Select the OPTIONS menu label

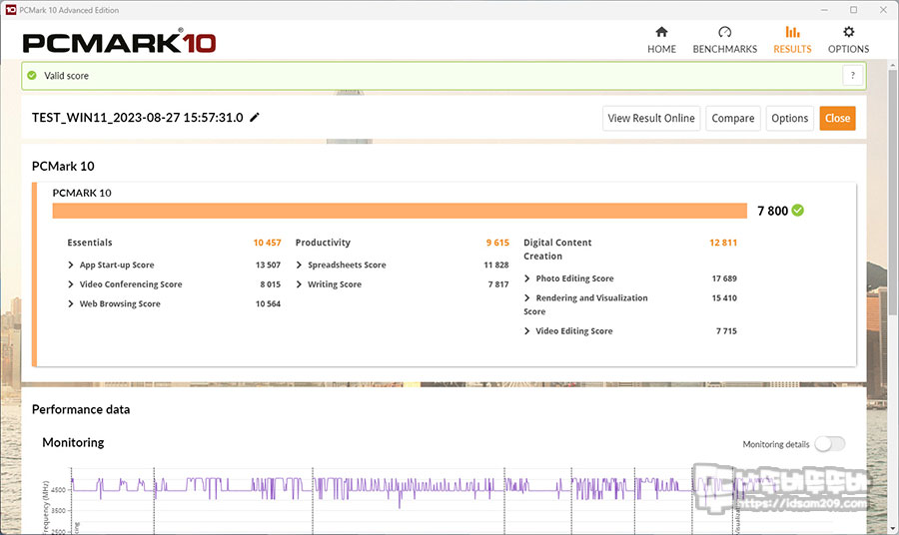848,49
